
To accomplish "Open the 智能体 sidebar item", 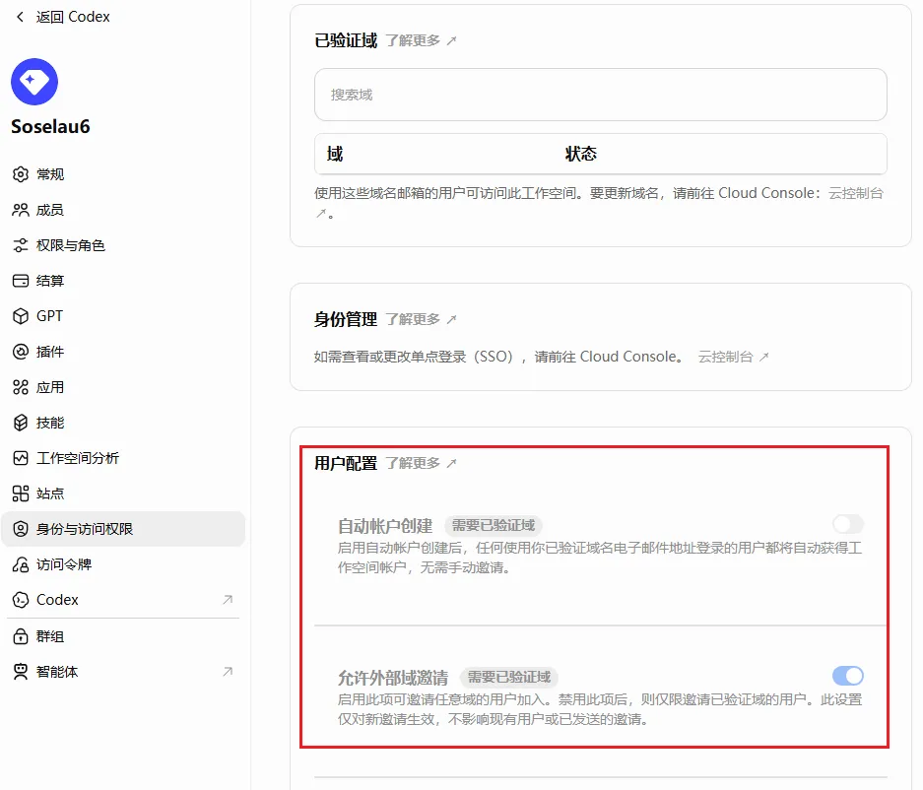I will (123, 672).
